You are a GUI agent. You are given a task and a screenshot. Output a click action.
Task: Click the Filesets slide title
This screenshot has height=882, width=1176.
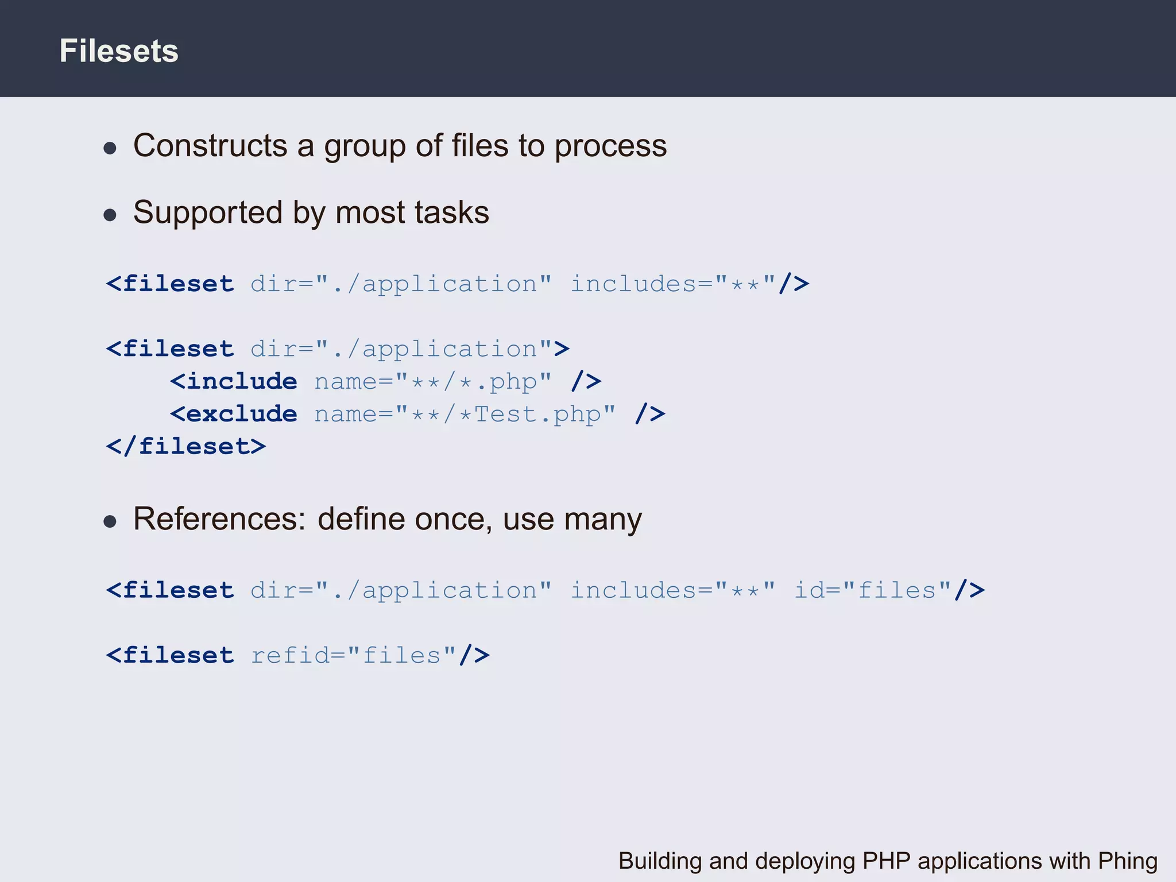tap(119, 51)
